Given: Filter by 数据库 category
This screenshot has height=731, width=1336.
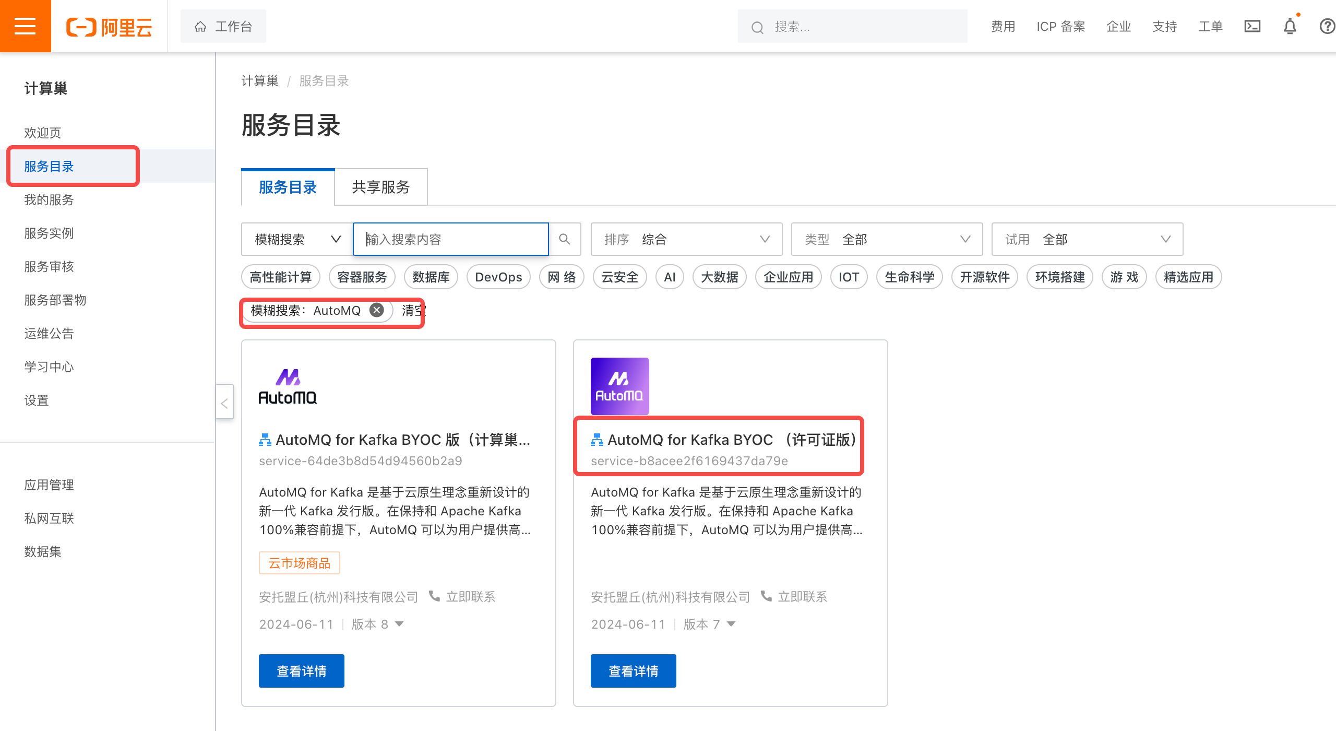Looking at the screenshot, I should pos(431,277).
